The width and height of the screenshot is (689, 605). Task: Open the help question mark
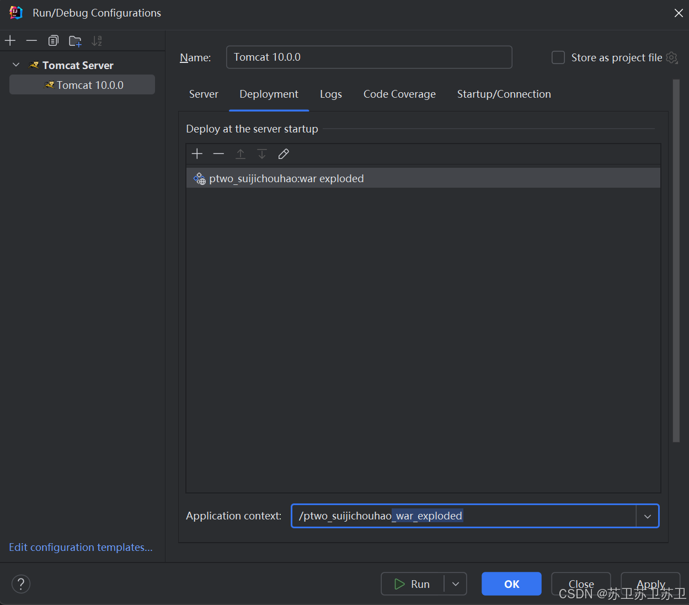(21, 584)
